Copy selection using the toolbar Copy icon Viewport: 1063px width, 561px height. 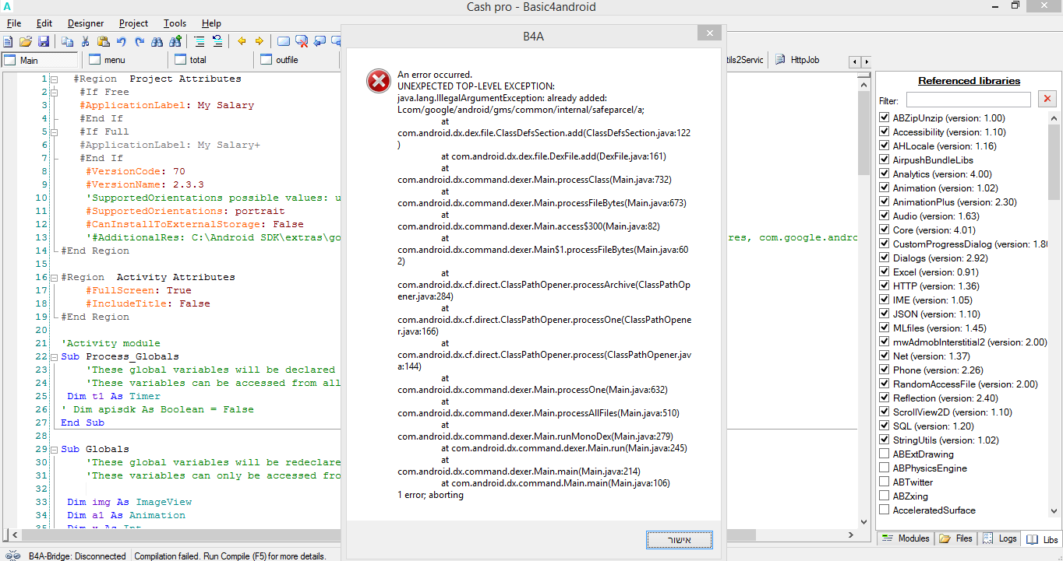(x=68, y=41)
